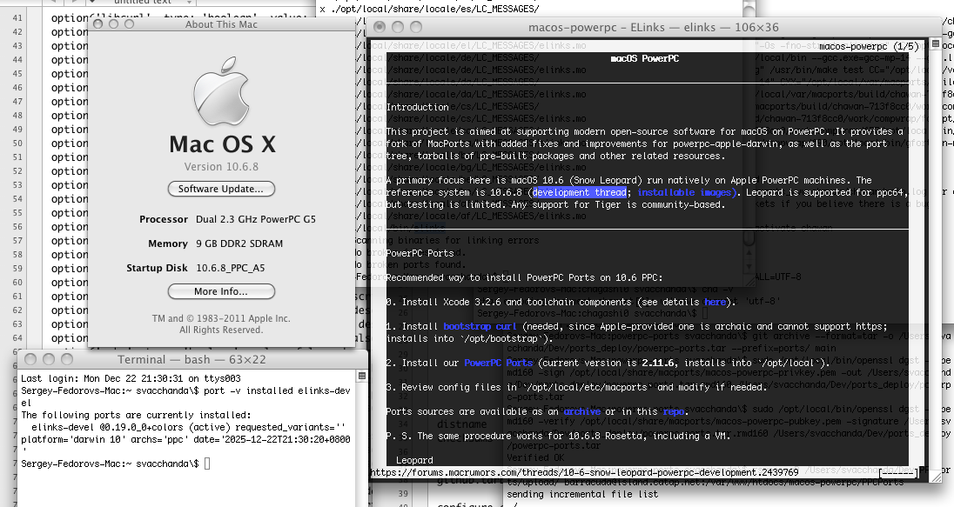Click 'sending incremental file list' line
This screenshot has height=507, width=954.
pyautogui.click(x=582, y=494)
